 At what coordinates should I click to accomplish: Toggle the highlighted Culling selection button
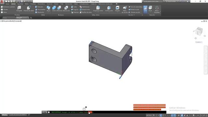[x=145, y=9]
